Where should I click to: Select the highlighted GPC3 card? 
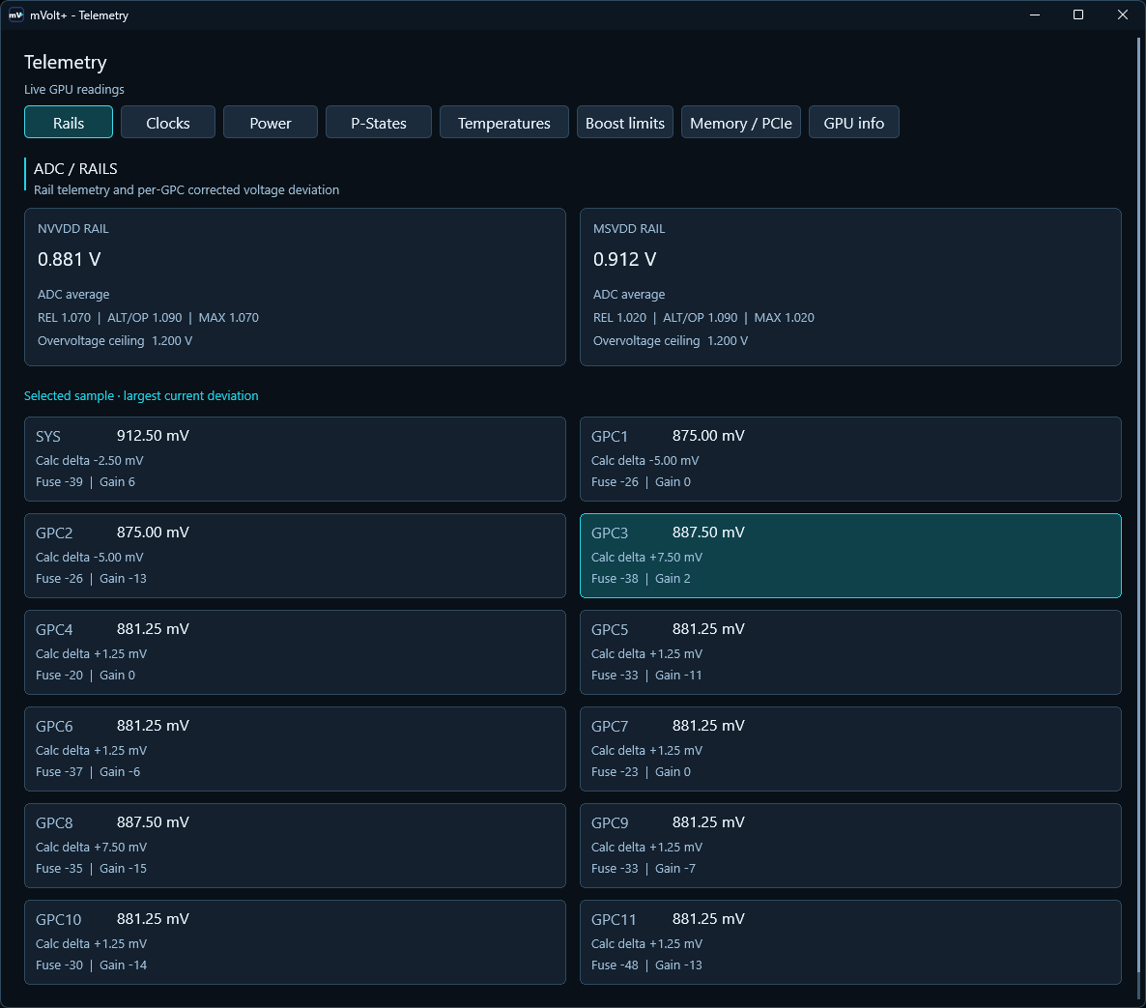click(x=850, y=556)
